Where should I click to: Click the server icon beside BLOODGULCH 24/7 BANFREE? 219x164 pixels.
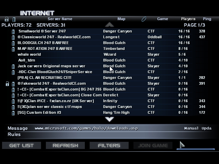point(13,43)
